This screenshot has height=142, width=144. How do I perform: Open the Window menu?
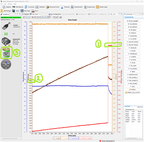click(10, 4)
